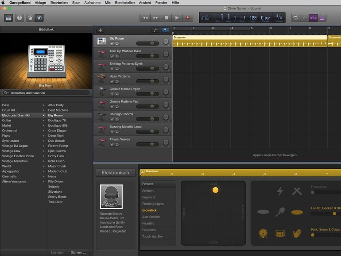The height and width of the screenshot is (256, 341).
Task: Select the snare drum icon in the kit
Action: [280, 233]
